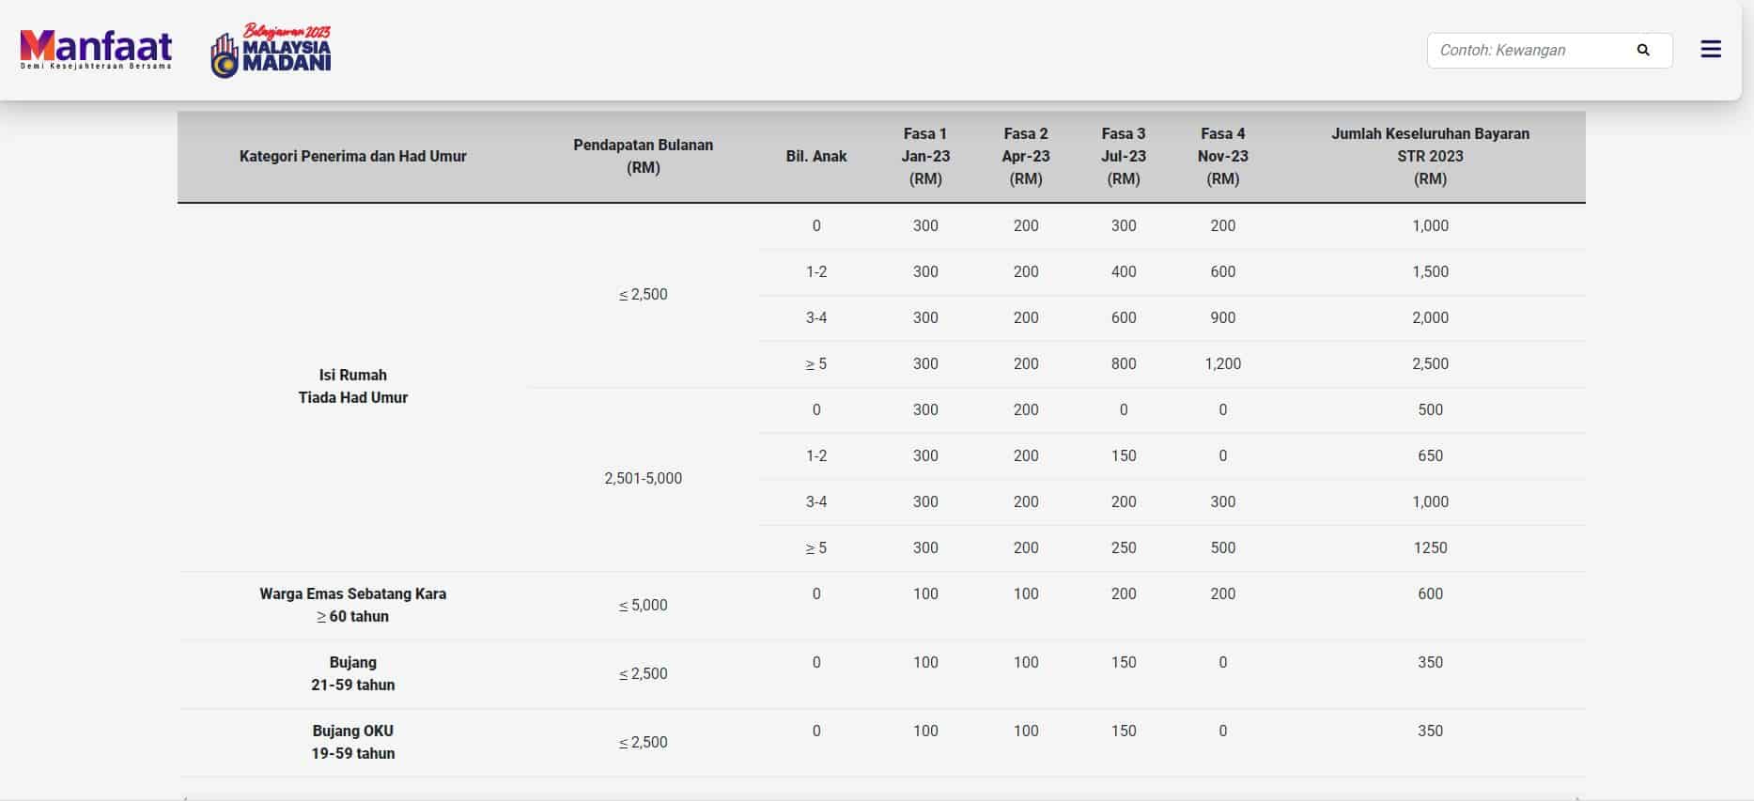The width and height of the screenshot is (1754, 801).
Task: Click '≤ 2,500' income in Bujang OKU row
Action: 644,742
